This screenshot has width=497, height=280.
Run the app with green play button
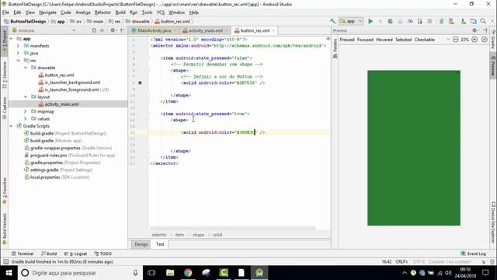point(370,21)
